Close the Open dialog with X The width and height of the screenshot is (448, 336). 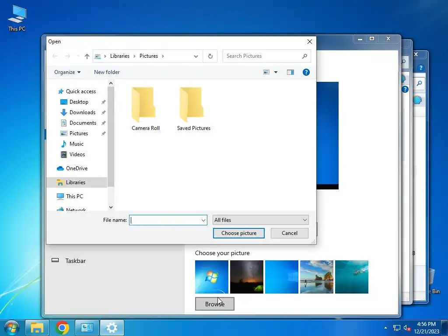(x=309, y=42)
